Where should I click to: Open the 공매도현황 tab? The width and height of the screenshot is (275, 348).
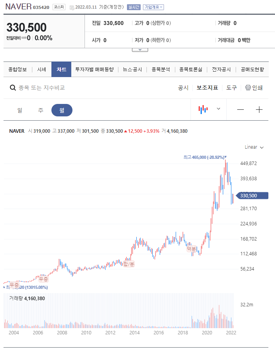(x=252, y=69)
